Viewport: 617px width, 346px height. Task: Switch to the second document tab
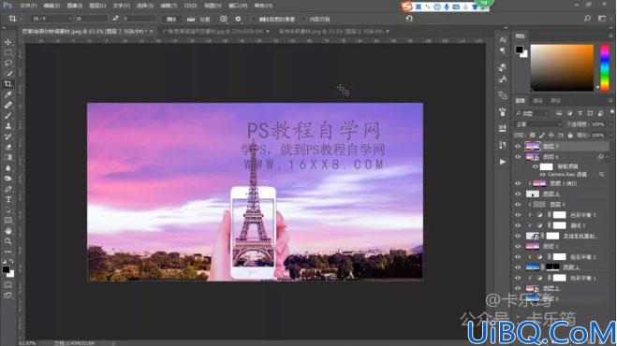tap(215, 31)
